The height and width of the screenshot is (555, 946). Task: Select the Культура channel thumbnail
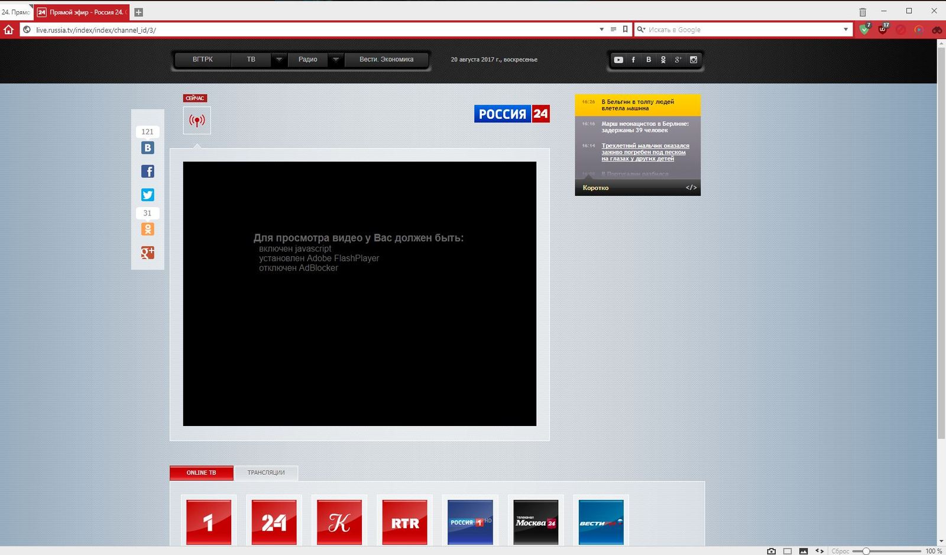tap(339, 521)
